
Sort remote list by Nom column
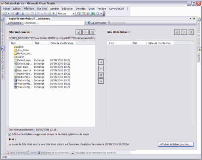(x=119, y=43)
